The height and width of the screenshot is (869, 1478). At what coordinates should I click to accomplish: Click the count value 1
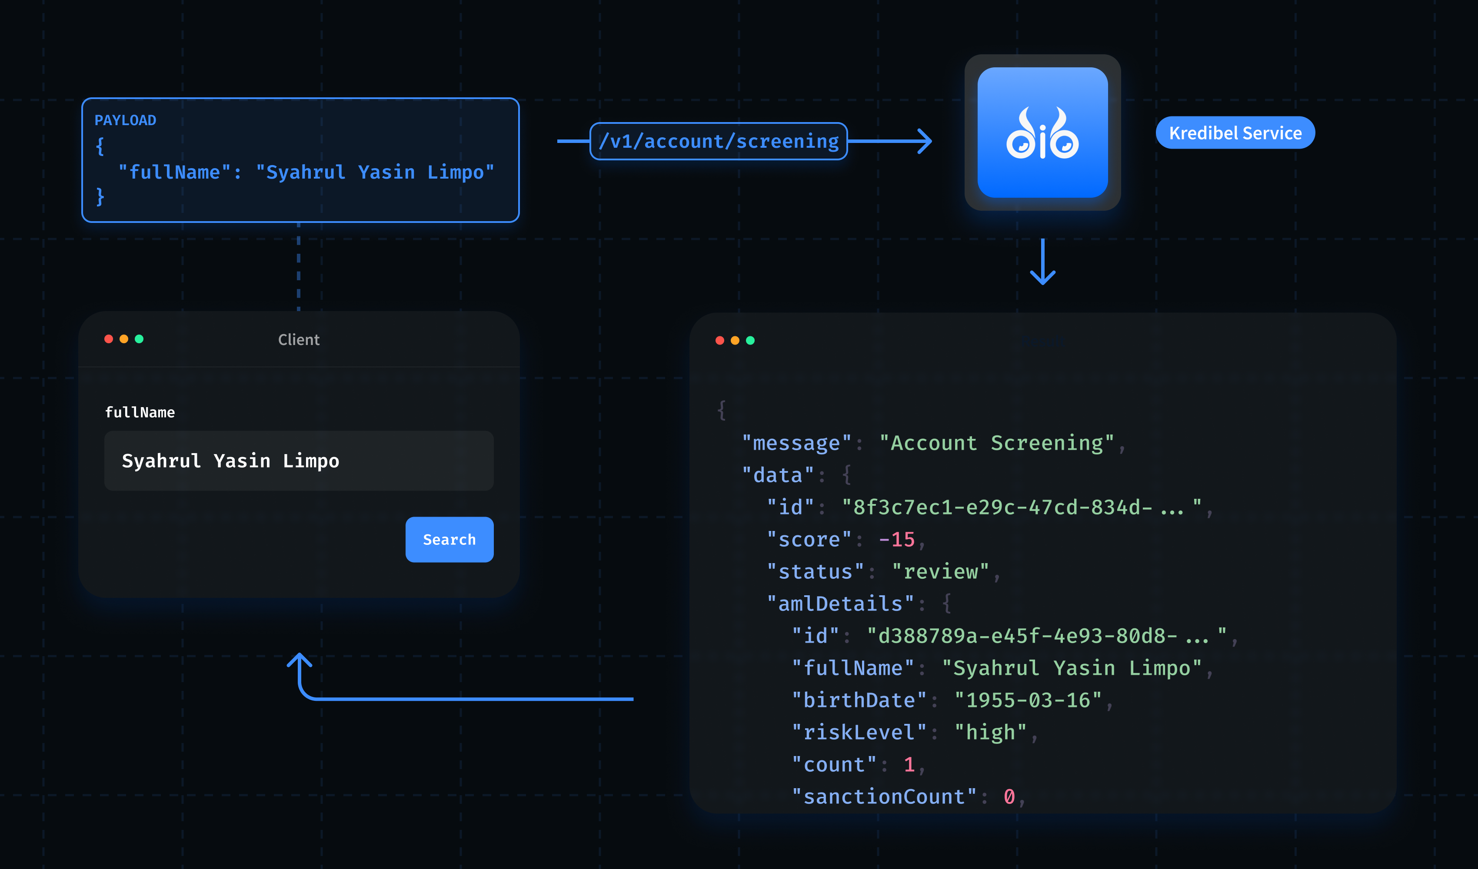(909, 765)
